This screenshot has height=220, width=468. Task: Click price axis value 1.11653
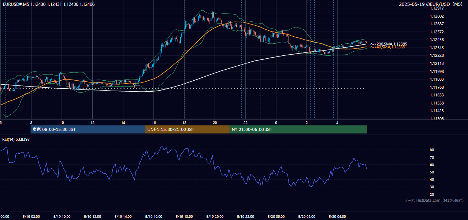(x=437, y=95)
